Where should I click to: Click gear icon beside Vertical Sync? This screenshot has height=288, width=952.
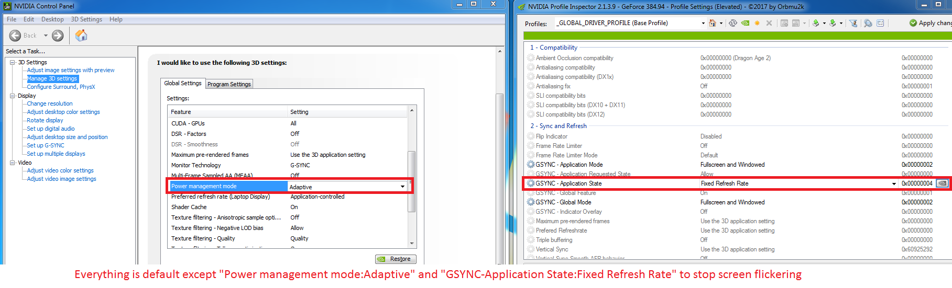(531, 249)
